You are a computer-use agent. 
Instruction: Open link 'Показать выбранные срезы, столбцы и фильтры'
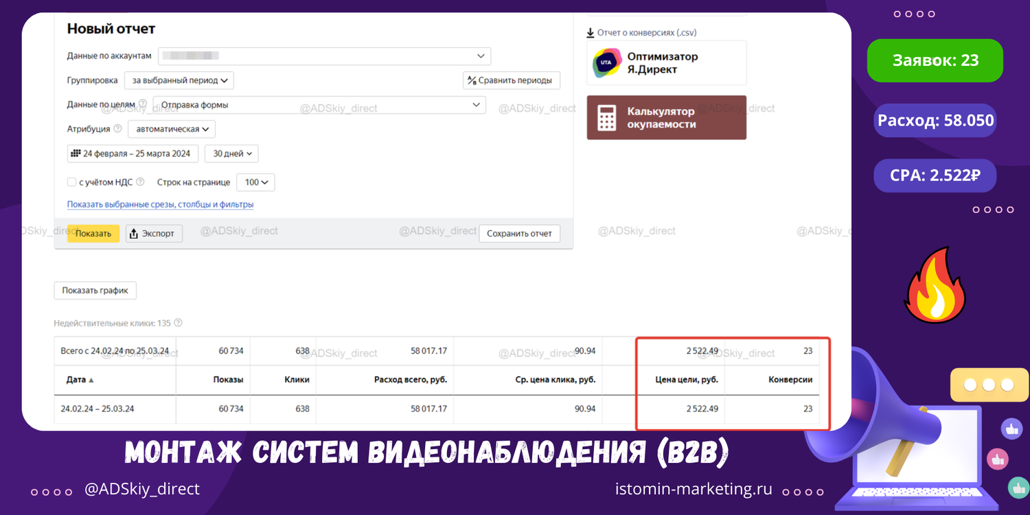(160, 205)
